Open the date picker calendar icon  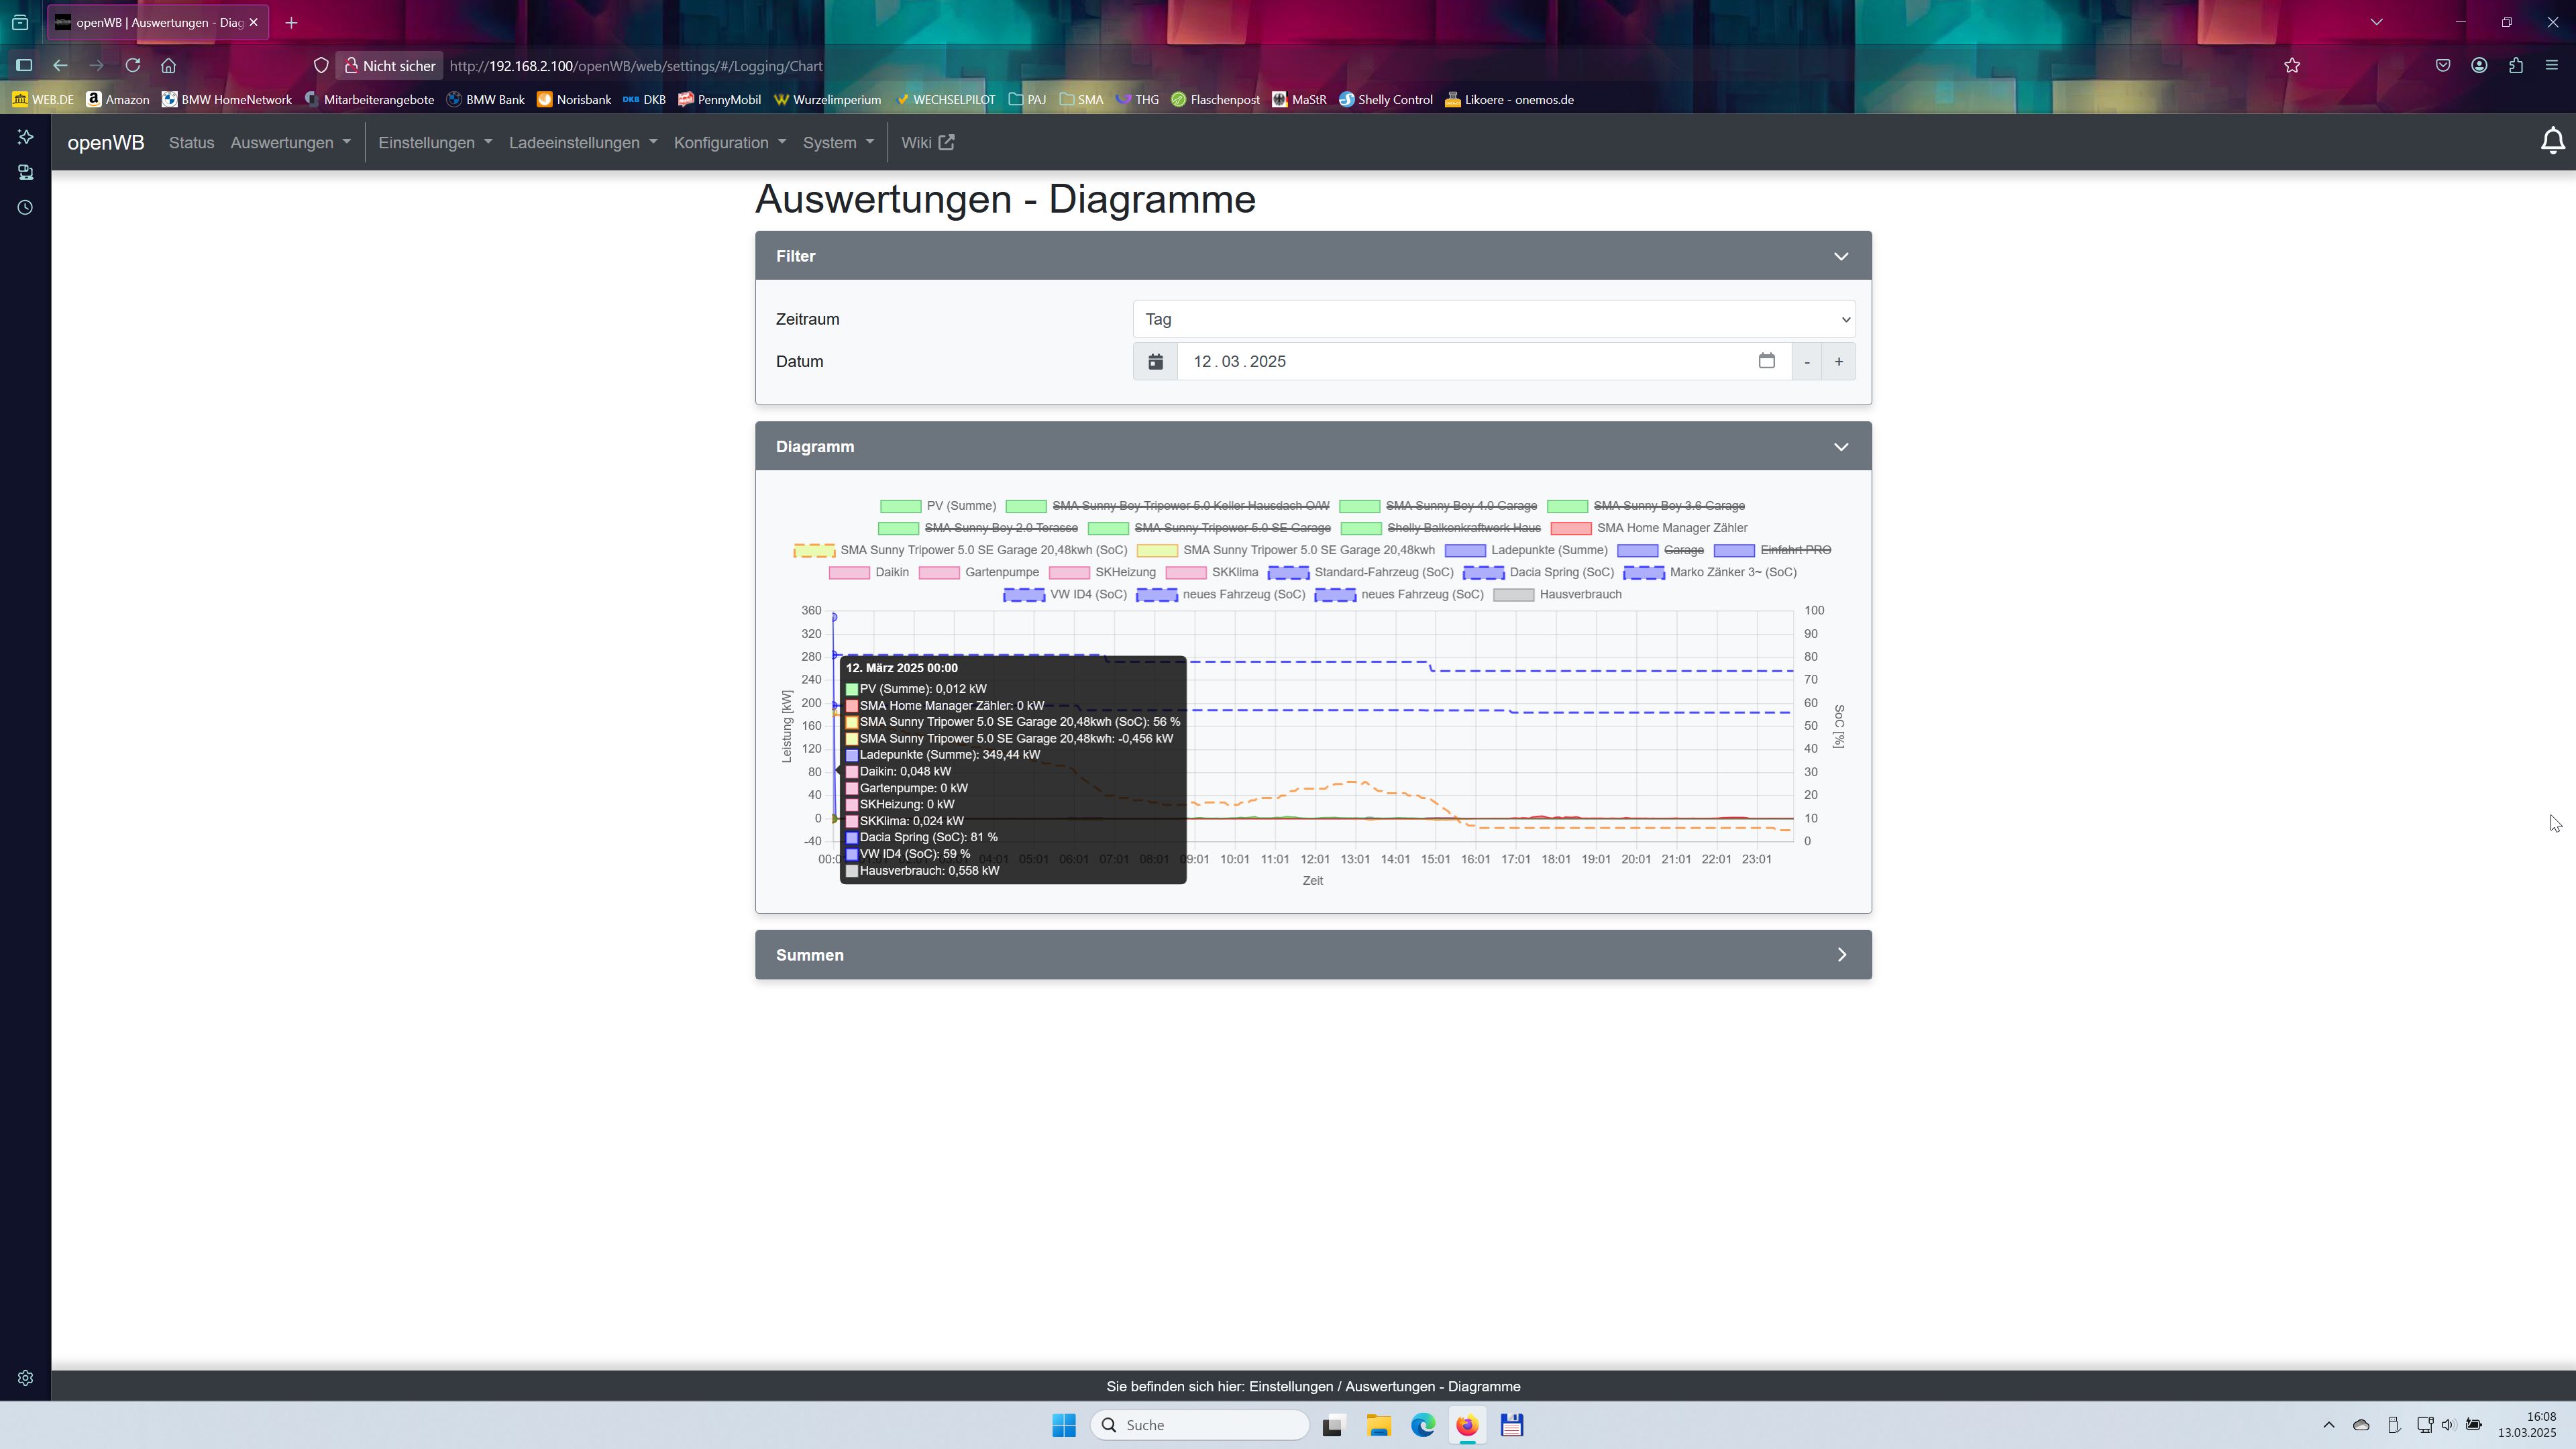(1766, 361)
